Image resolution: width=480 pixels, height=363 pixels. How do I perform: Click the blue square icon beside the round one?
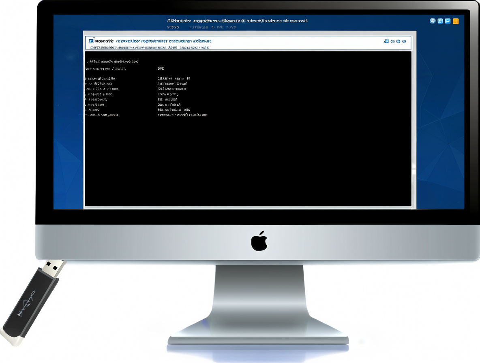coord(440,21)
